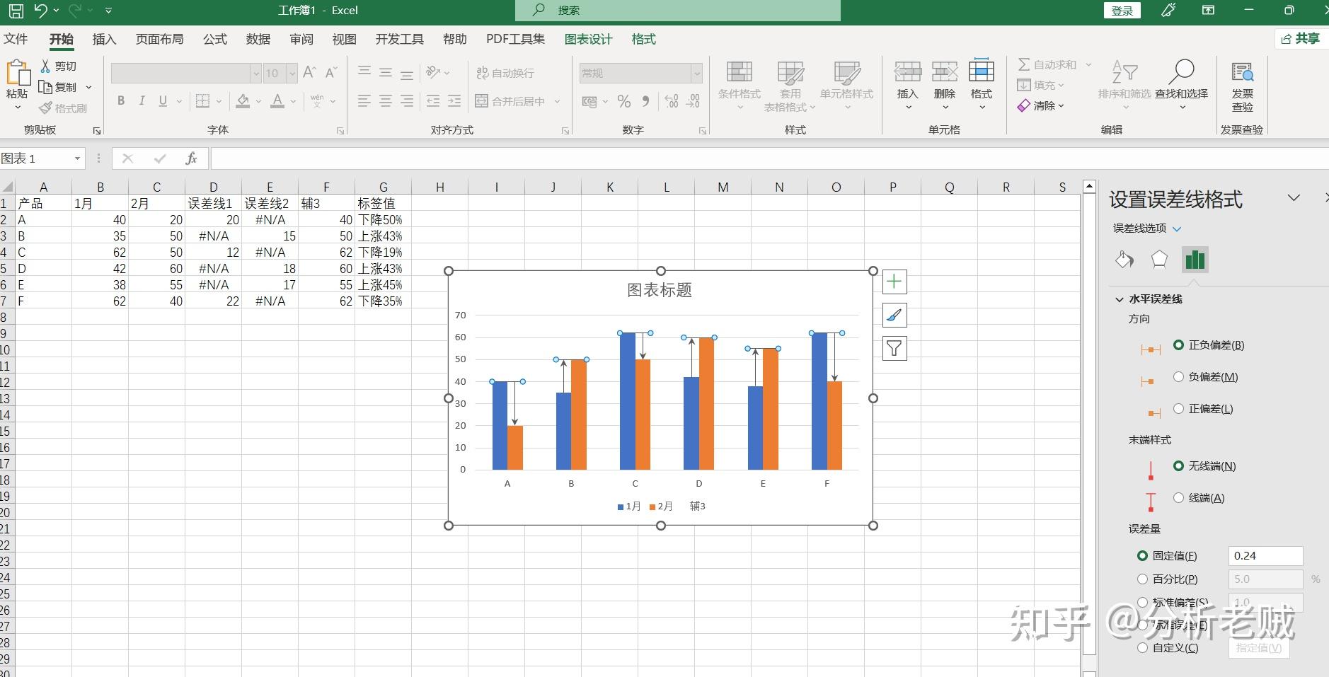The width and height of the screenshot is (1329, 677).
Task: Click the Cut scissors tool
Action: coord(59,66)
